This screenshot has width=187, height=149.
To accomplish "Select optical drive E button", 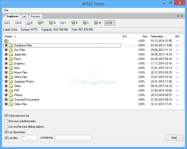I will pos(31,23).
